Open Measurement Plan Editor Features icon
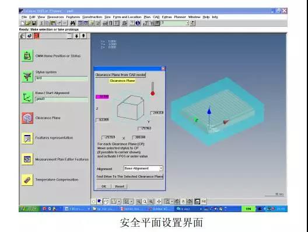 point(27,159)
